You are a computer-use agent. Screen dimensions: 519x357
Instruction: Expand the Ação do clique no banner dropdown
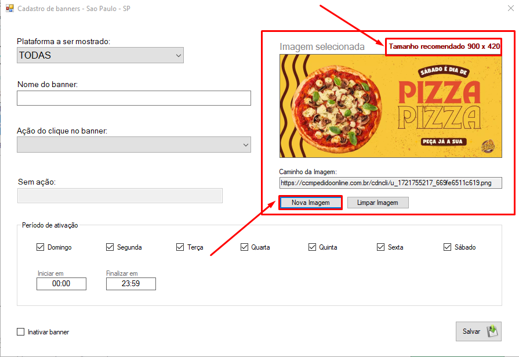(134, 145)
